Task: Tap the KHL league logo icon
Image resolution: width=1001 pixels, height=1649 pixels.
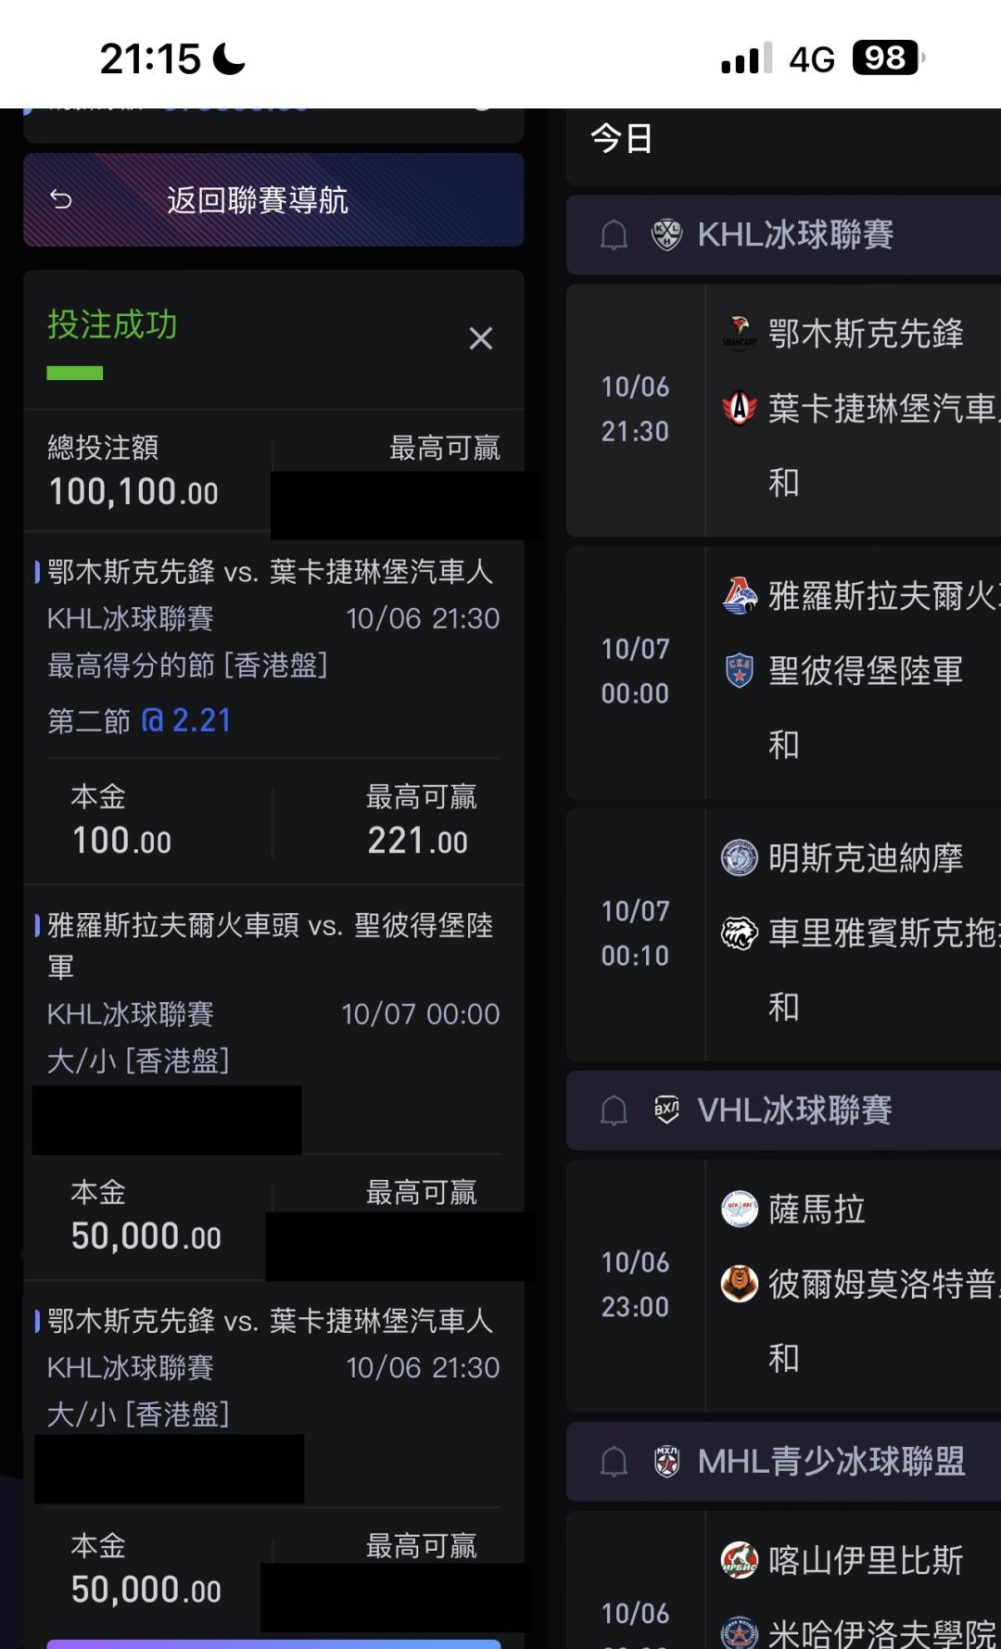Action: point(666,235)
